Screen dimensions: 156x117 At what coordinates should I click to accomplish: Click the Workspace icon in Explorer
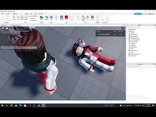[x=129, y=29]
